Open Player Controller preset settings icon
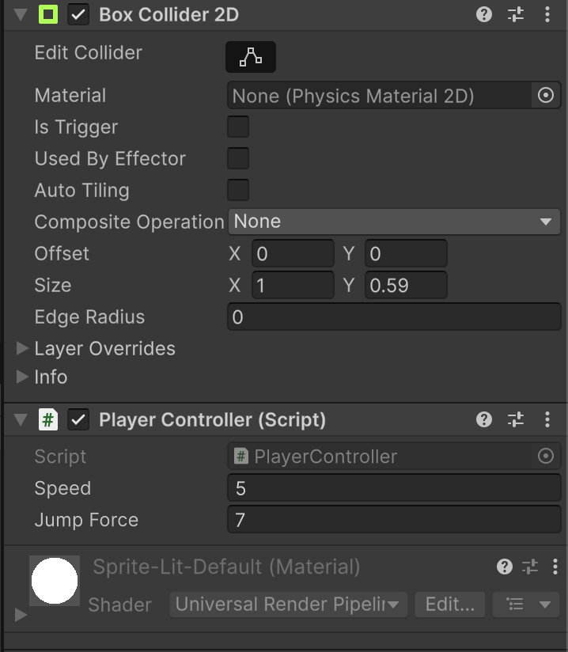The image size is (568, 652). click(516, 419)
